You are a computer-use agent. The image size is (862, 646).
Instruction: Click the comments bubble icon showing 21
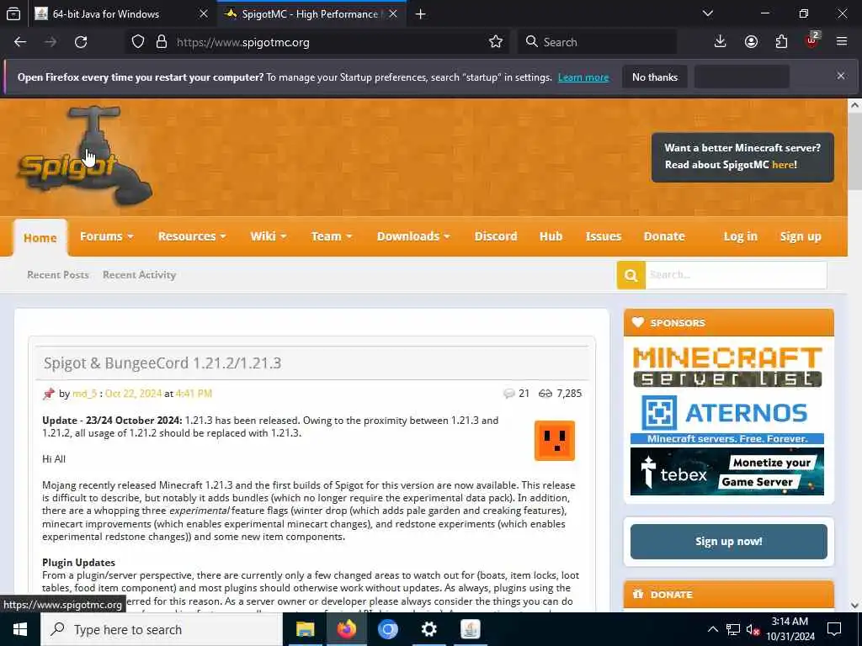pos(509,394)
